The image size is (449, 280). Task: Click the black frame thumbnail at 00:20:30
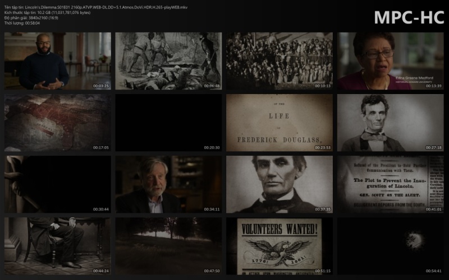point(168,123)
